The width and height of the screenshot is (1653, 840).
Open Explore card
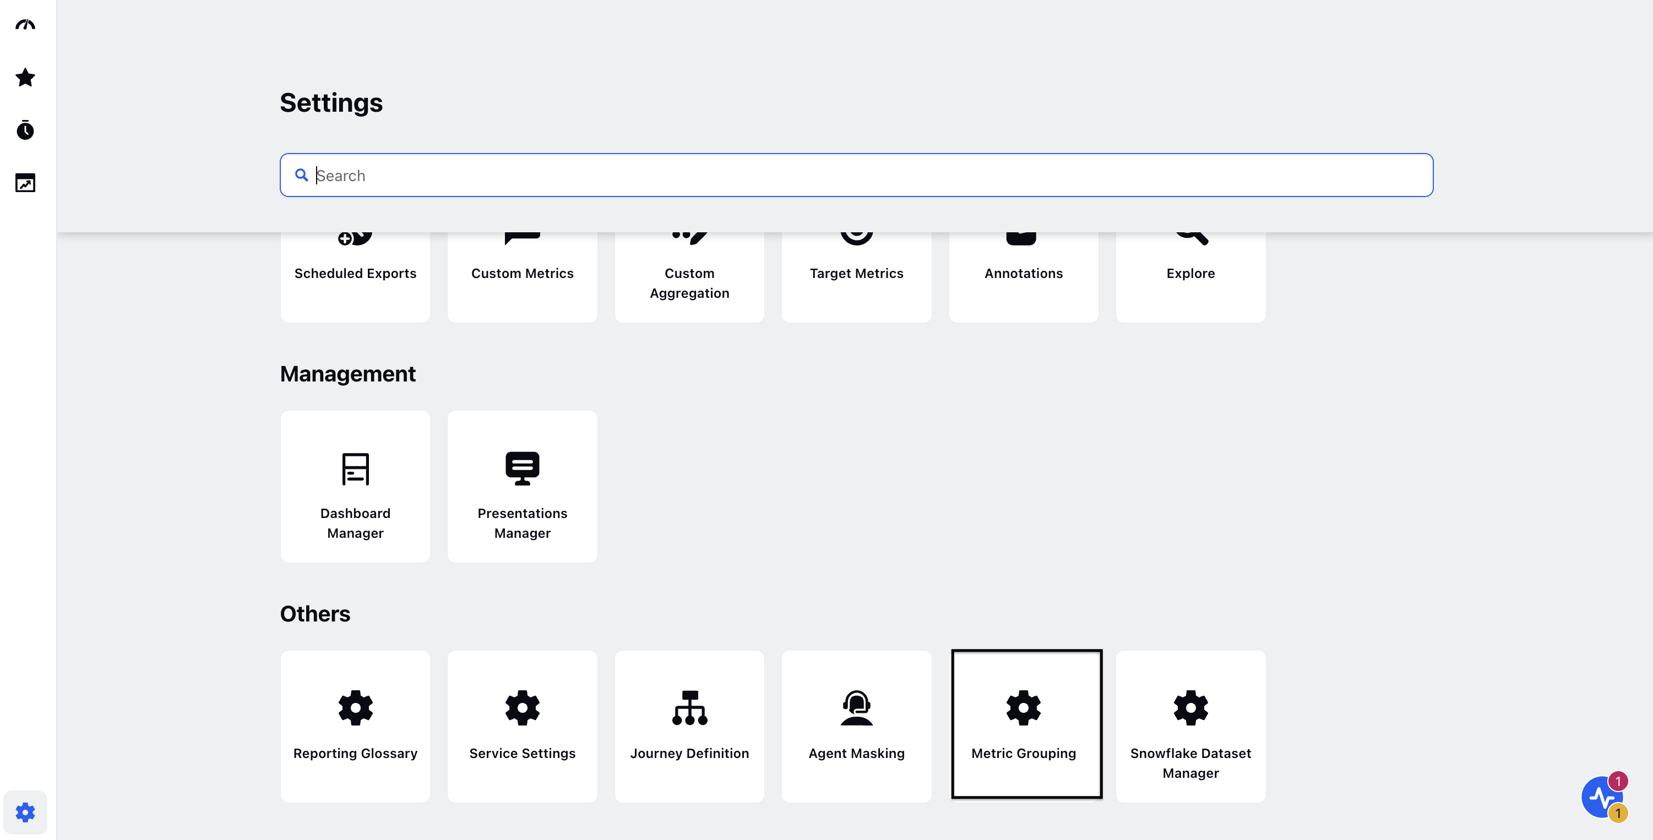(x=1191, y=277)
